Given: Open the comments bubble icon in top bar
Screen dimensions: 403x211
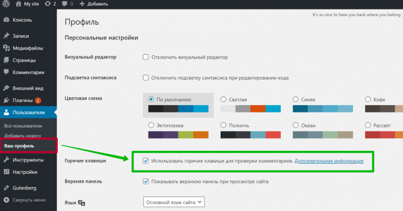Looking at the screenshot, I should 64,3.
